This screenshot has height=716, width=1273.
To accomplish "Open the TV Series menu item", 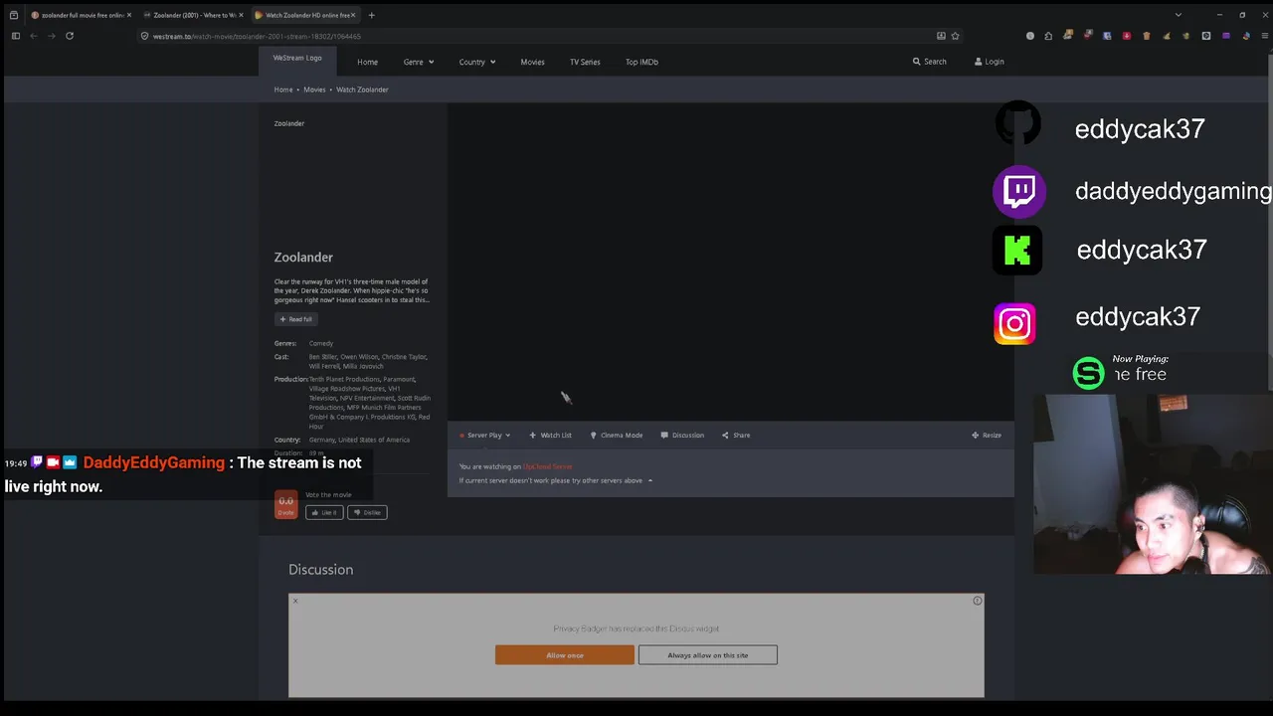I will pyautogui.click(x=585, y=62).
